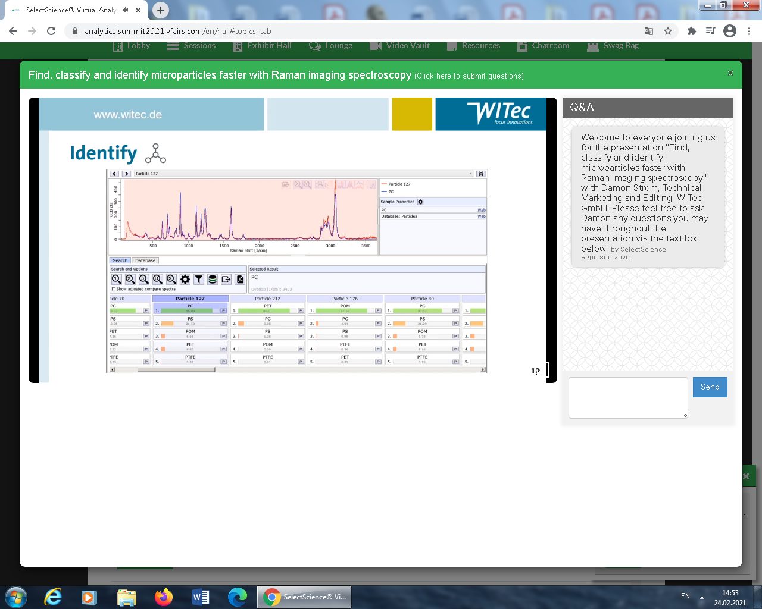This screenshot has height=609, width=762.
Task: Open the Chrome Extensions puzzle icon
Action: pos(691,31)
